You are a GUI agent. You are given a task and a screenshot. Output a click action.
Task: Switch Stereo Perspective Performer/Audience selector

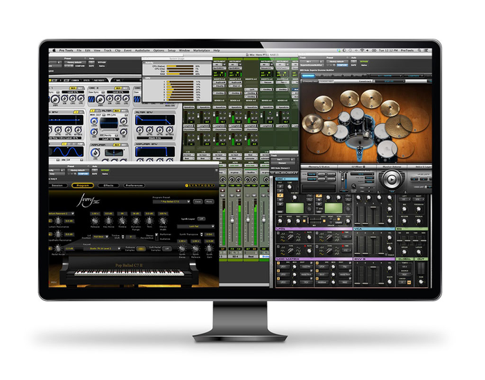click(x=157, y=236)
